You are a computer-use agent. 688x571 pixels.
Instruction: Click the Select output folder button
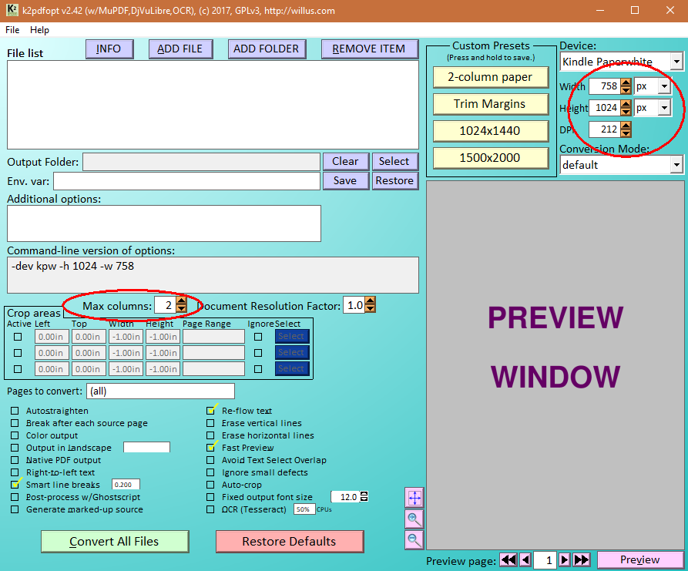coord(394,162)
